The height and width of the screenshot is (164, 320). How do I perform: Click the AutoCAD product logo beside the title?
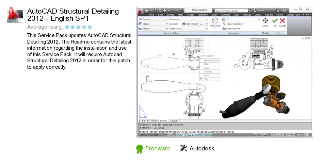[x=15, y=15]
